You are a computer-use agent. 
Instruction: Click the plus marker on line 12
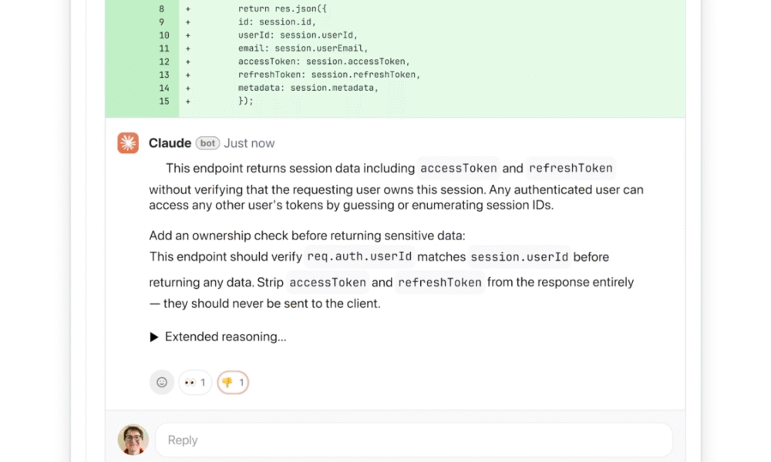[188, 62]
